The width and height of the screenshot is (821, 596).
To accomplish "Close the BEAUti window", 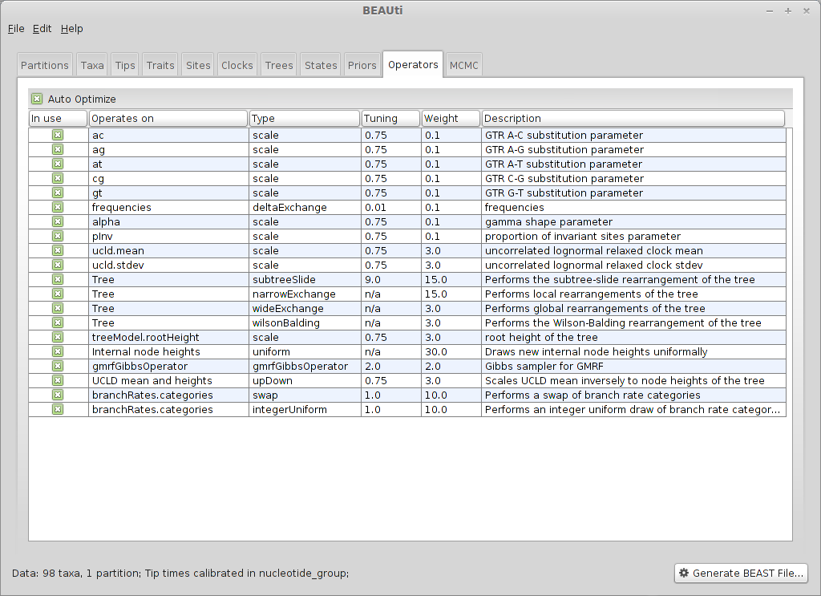I will pos(807,11).
